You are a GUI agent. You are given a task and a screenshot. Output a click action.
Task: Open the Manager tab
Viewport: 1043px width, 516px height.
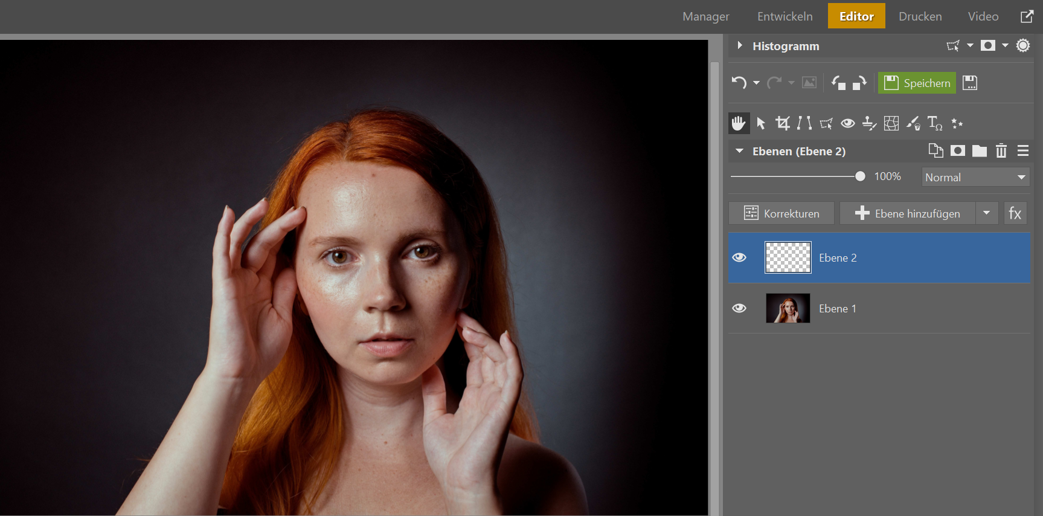pyautogui.click(x=705, y=16)
